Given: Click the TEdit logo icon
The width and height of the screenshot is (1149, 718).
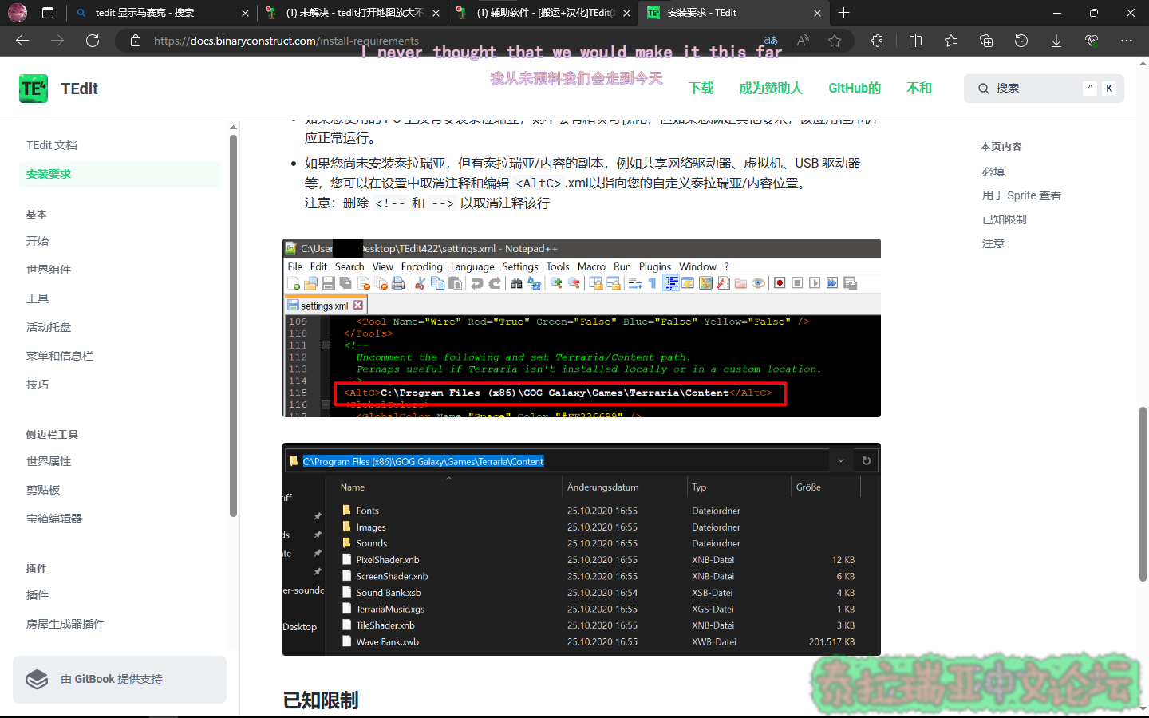Looking at the screenshot, I should pos(34,89).
